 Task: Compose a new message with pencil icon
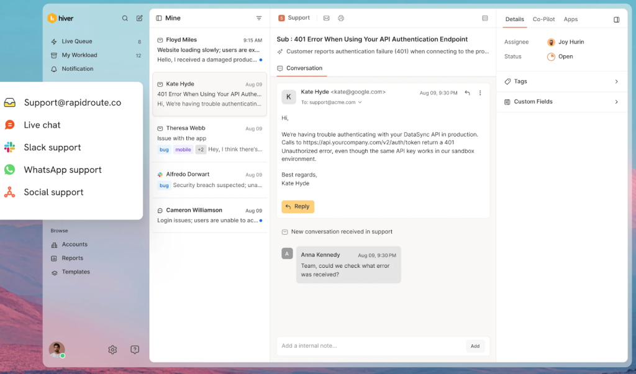click(x=140, y=18)
